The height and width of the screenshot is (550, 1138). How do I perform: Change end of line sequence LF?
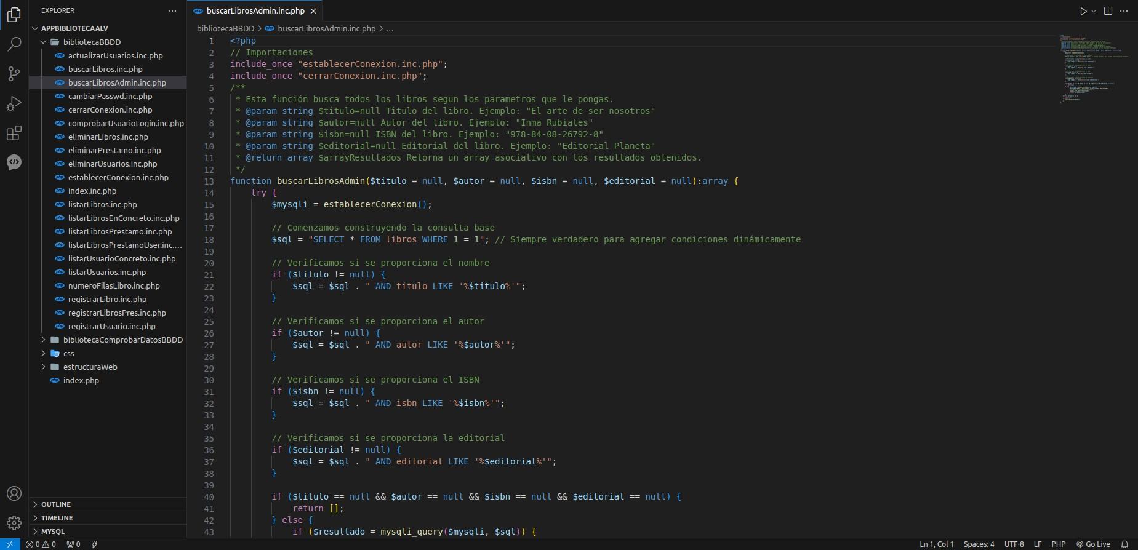(x=1038, y=544)
